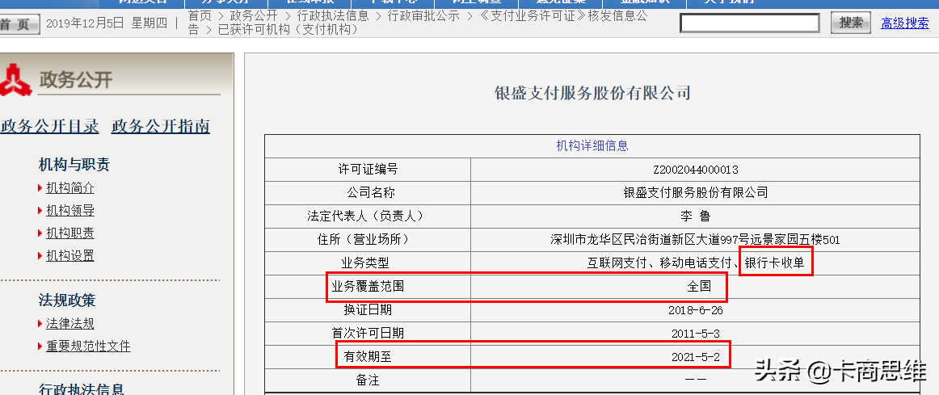This screenshot has height=395, width=939.
Task: Click the 首次许可日期 label cell
Action: 368,334
